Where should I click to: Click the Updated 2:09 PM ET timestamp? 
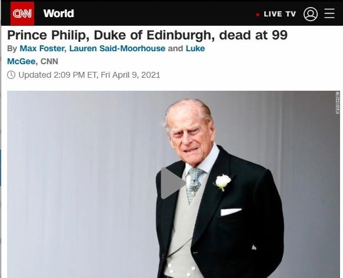click(x=89, y=75)
